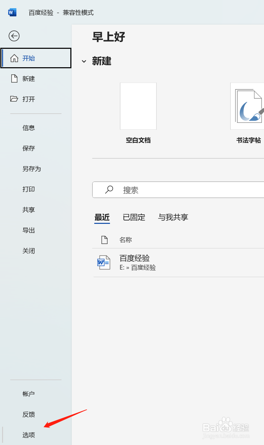Open the recent file 百度经验
The height and width of the screenshot is (445, 264).
coord(178,263)
